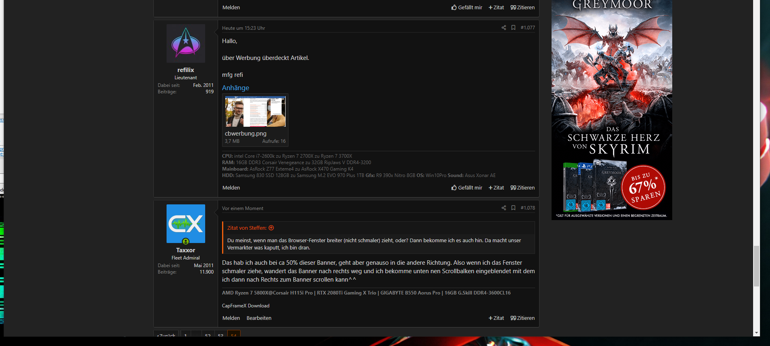Open the Taxxor username profile link
Image resolution: width=770 pixels, height=346 pixels.
pos(185,250)
